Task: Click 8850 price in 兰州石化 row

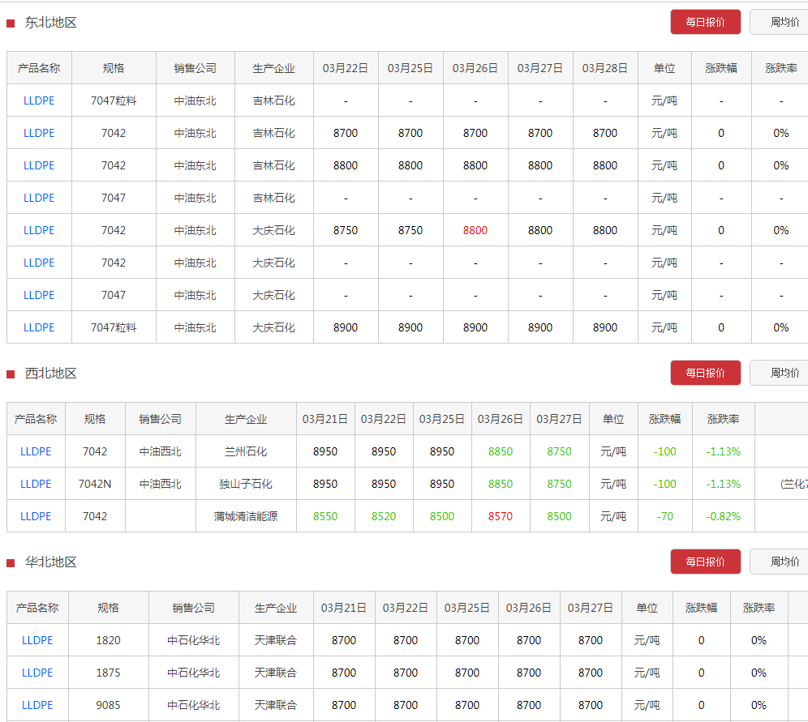Action: [501, 452]
